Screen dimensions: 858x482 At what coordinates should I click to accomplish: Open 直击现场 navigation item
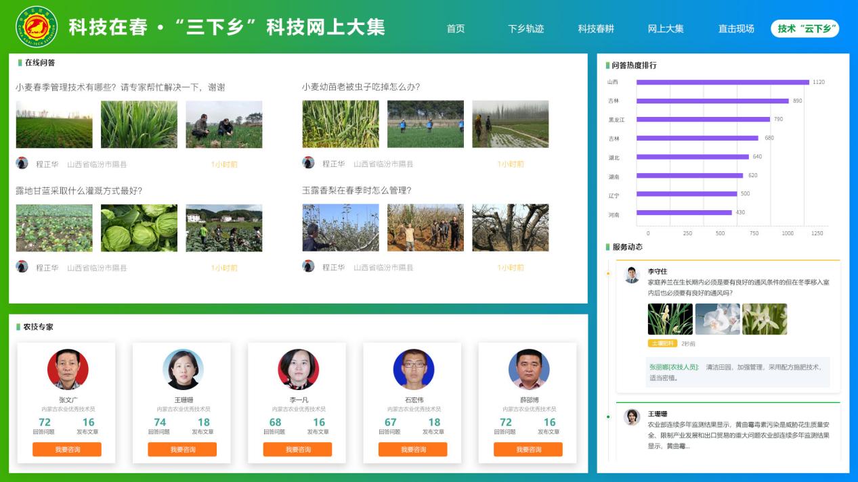736,29
